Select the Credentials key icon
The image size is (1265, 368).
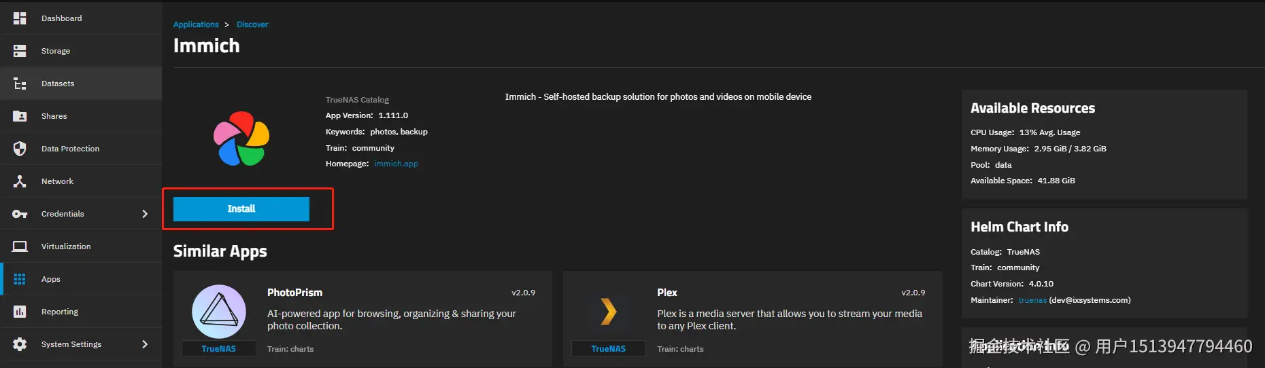point(20,214)
